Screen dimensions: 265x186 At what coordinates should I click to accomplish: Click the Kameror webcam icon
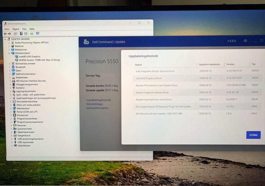(x=13, y=88)
